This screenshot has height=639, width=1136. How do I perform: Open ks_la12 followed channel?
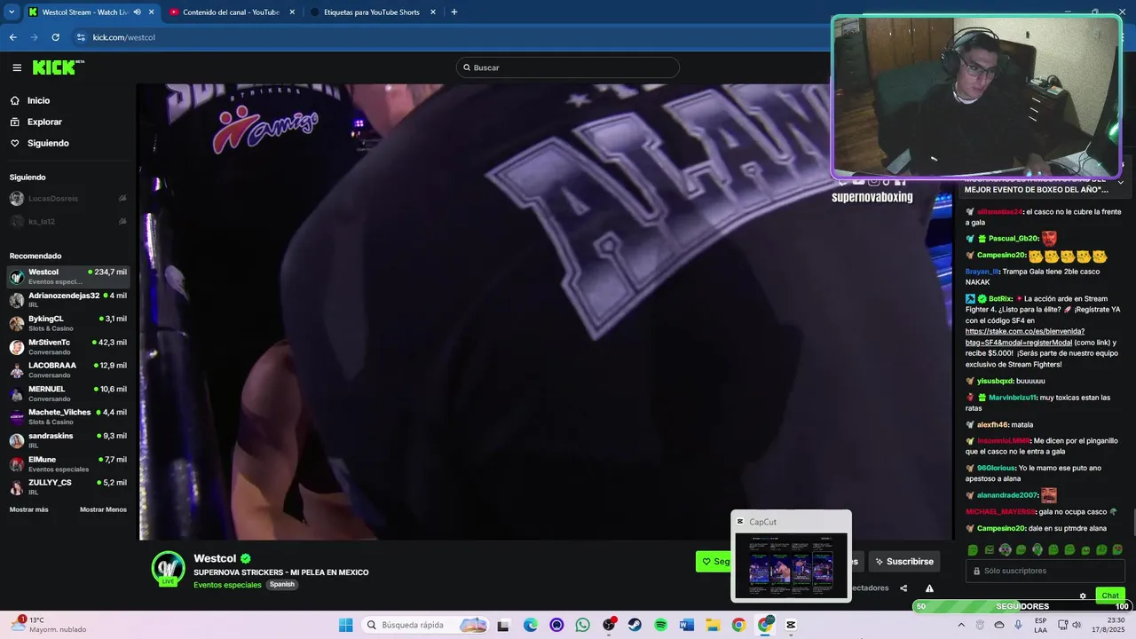pos(67,222)
